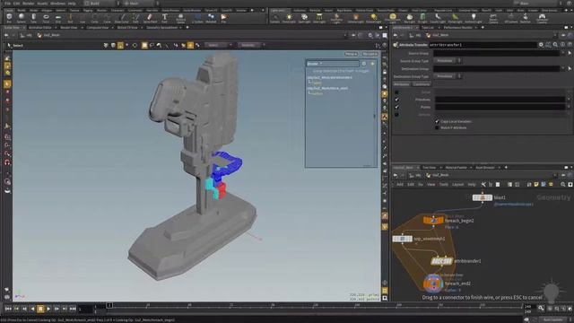
Task: Click the sop_voxelmesh1 node
Action: click(x=403, y=239)
